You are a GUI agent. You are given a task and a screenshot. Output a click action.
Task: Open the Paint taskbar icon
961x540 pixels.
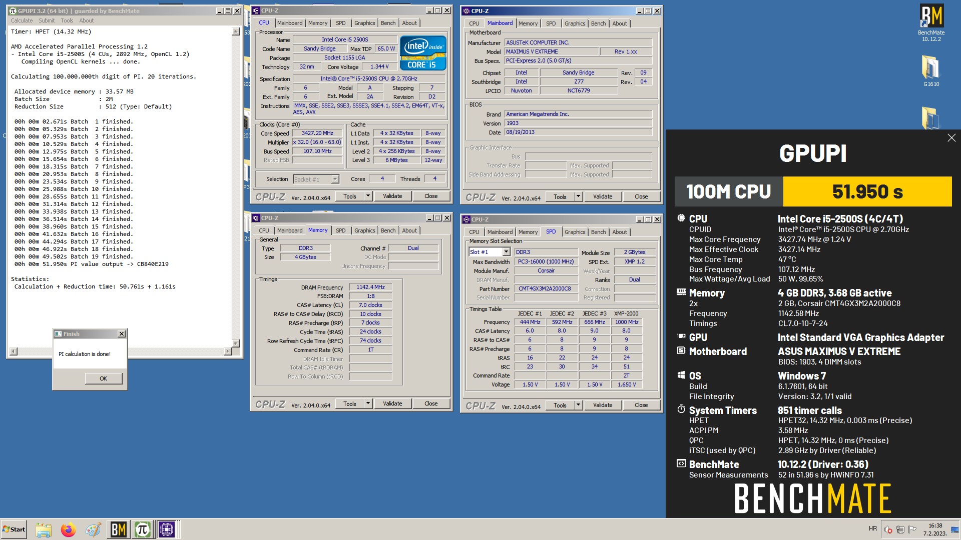pyautogui.click(x=93, y=529)
